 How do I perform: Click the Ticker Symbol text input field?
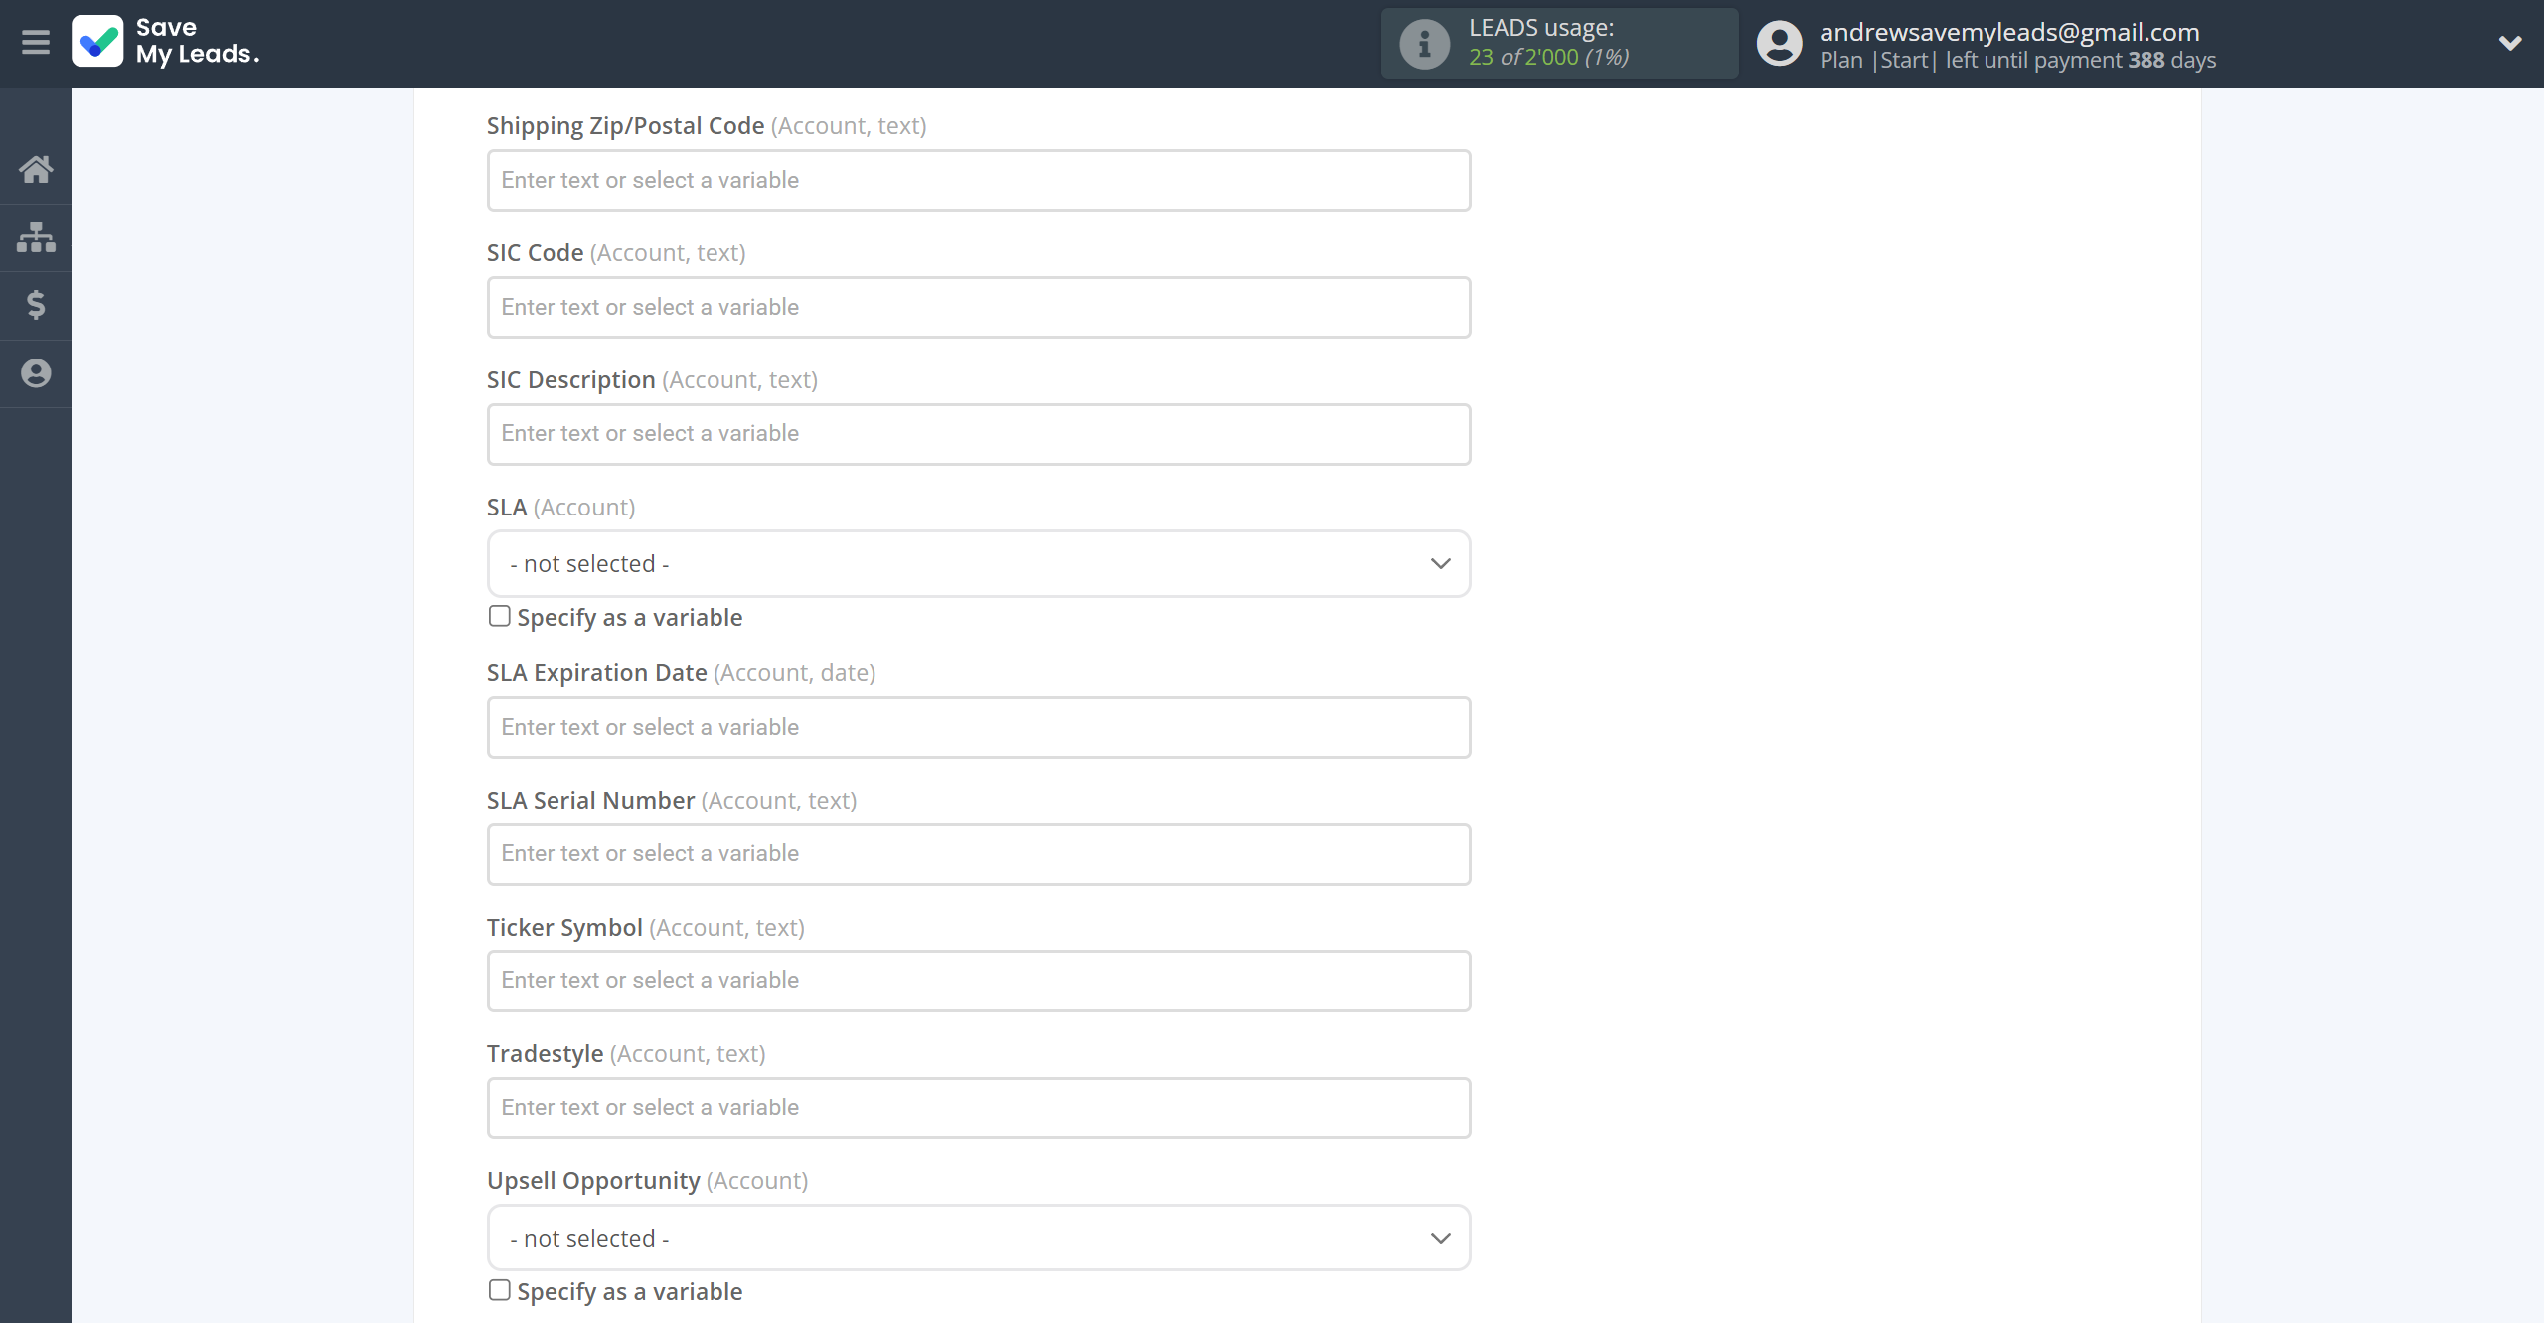click(x=979, y=980)
